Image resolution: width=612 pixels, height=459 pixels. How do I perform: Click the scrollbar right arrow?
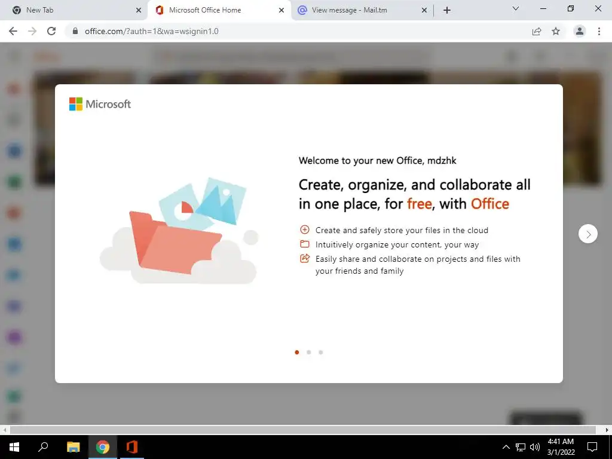[607, 430]
